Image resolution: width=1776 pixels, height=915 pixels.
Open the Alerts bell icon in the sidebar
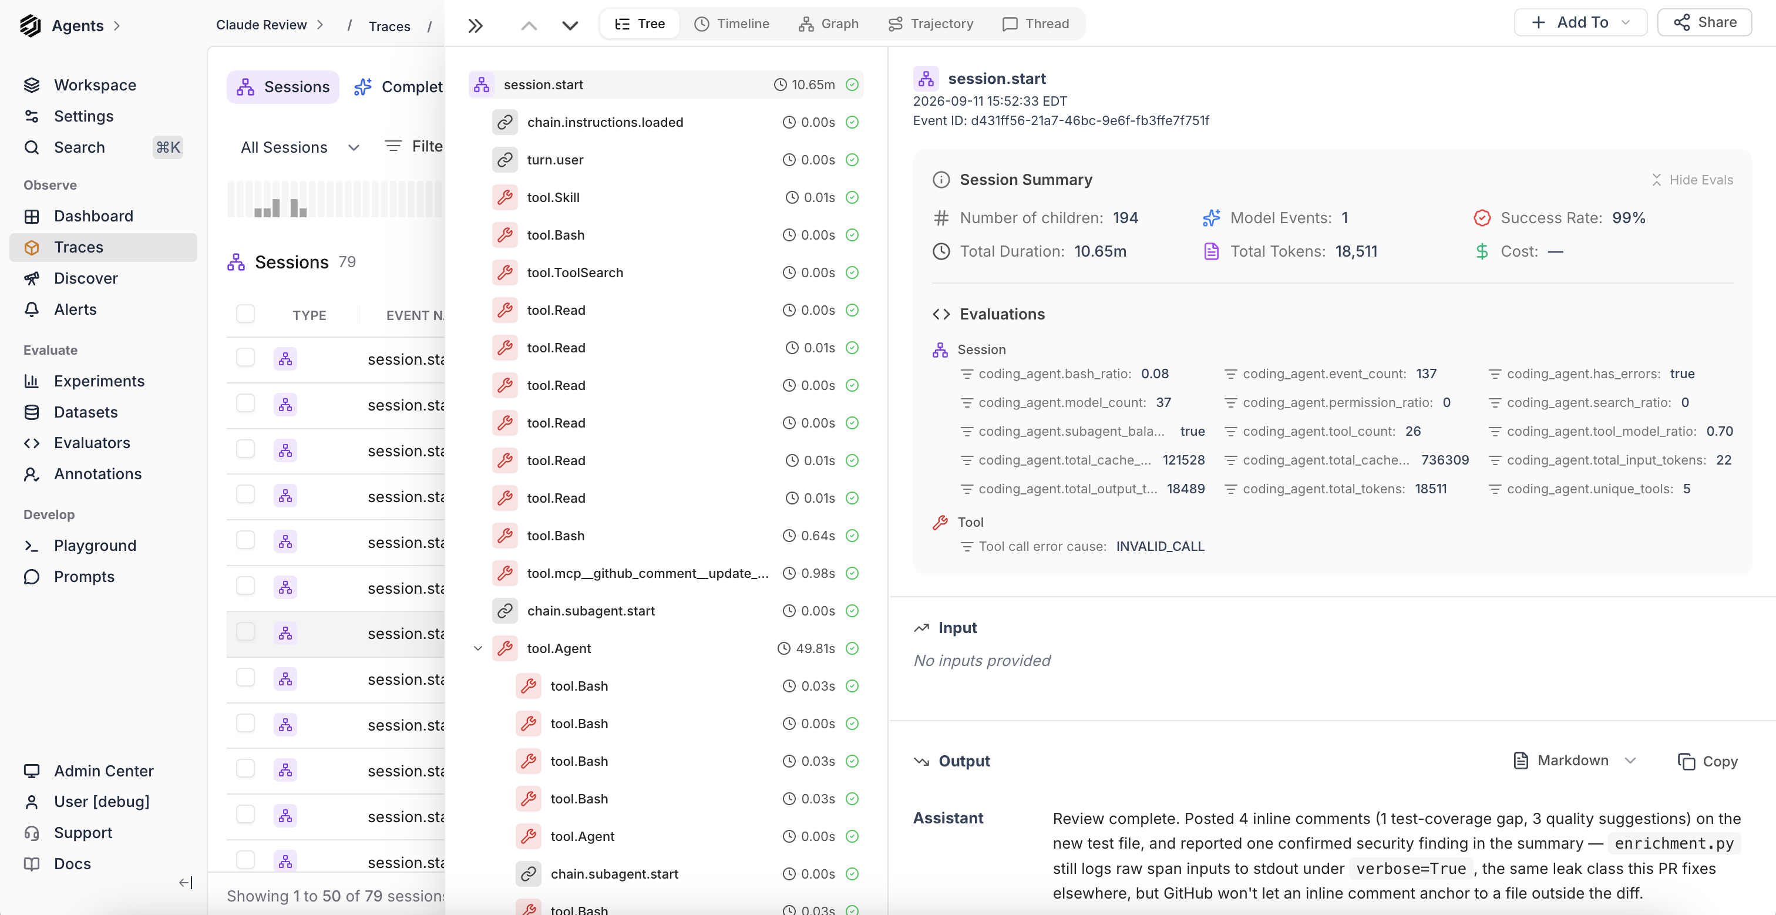(x=32, y=310)
